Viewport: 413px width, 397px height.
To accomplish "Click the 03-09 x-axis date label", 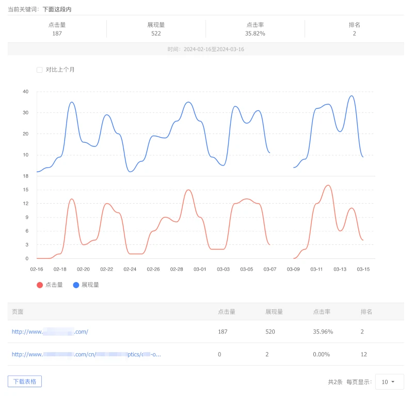I will [293, 269].
